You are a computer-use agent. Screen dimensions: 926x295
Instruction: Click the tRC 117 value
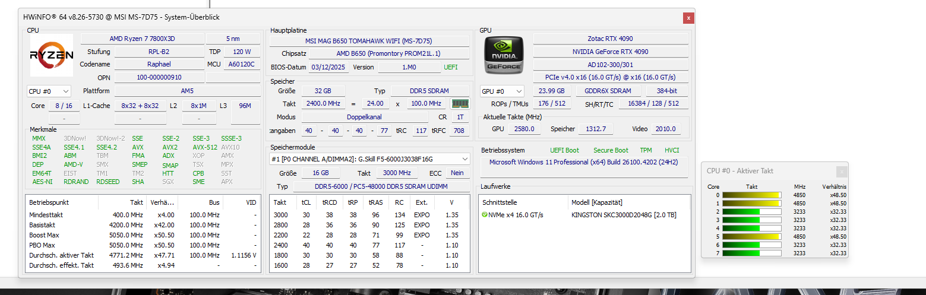click(421, 131)
